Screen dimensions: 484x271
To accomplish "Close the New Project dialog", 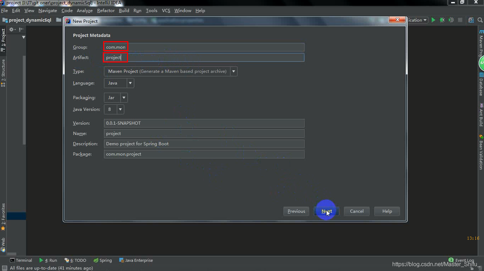I will [x=397, y=20].
